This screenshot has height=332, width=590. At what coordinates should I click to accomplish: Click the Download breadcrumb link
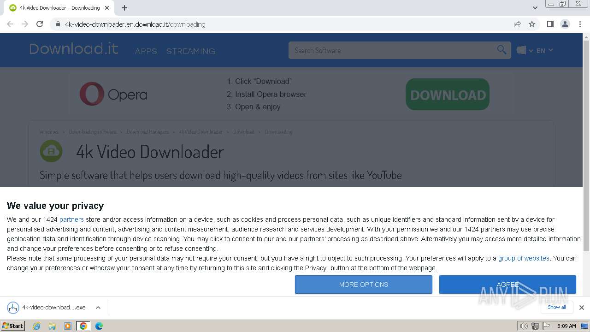coord(244,132)
